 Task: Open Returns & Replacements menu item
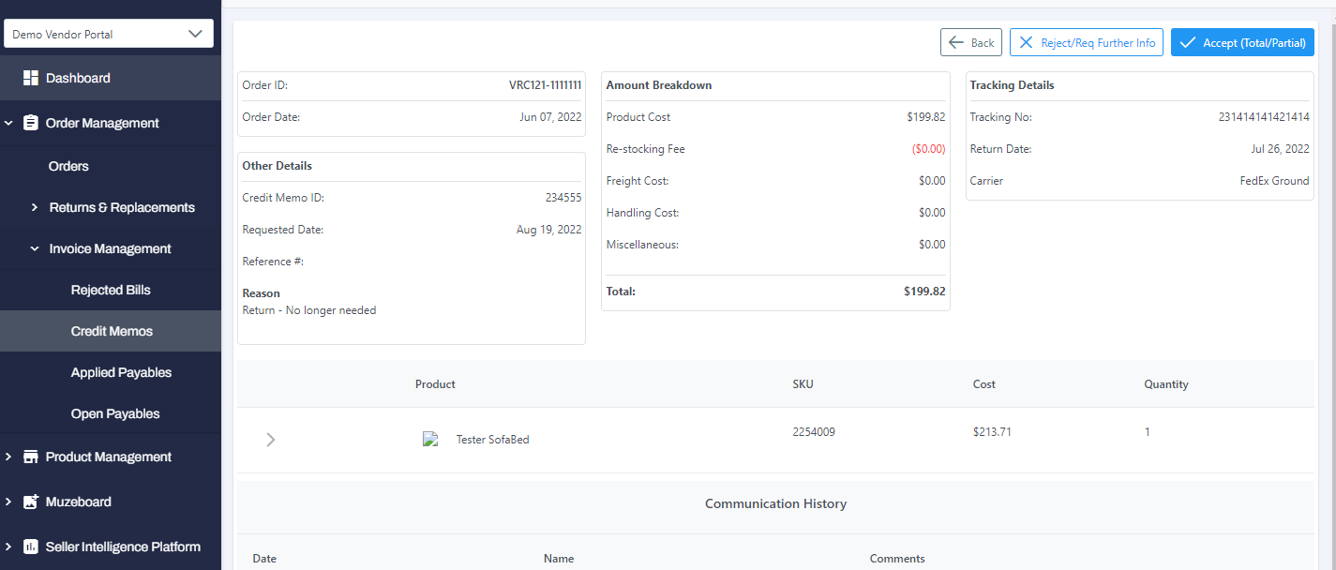coord(122,207)
